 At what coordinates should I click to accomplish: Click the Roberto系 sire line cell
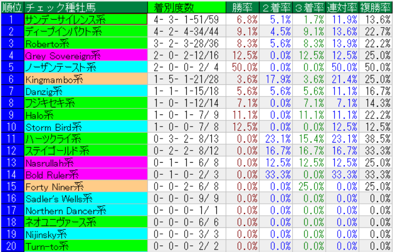click(x=86, y=43)
